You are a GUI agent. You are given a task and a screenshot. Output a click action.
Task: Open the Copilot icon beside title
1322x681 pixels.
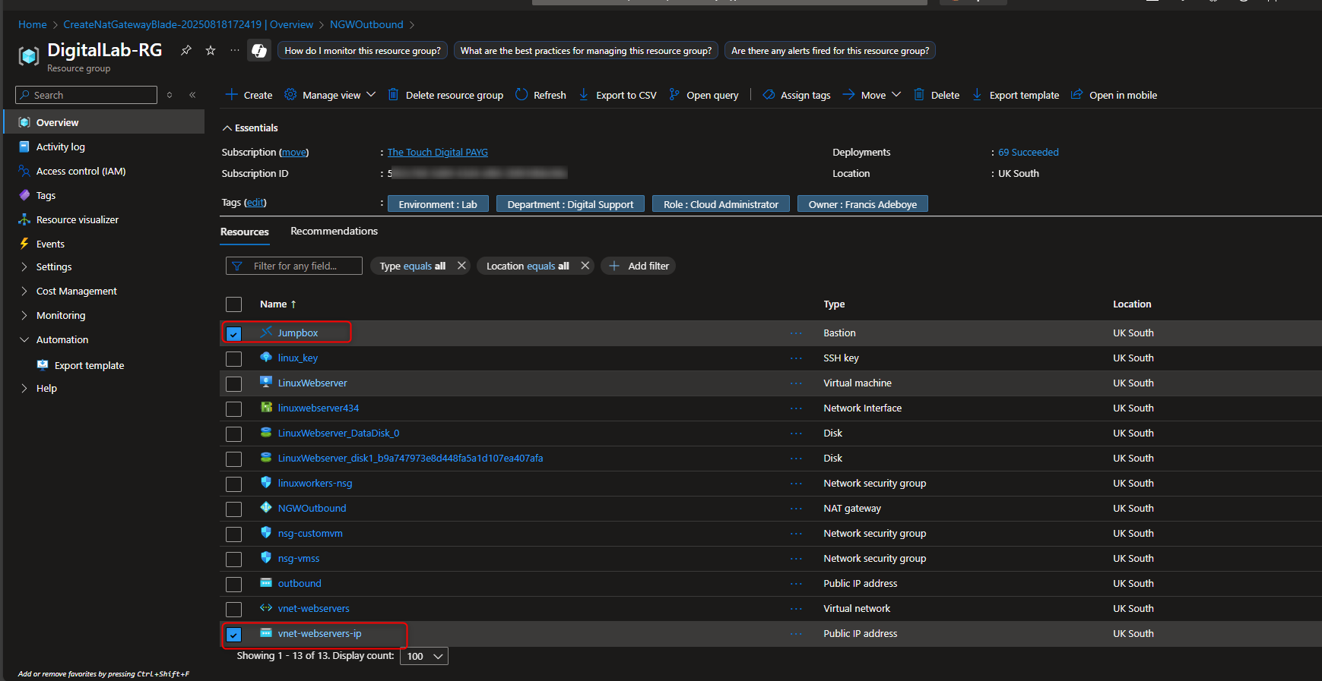click(259, 50)
